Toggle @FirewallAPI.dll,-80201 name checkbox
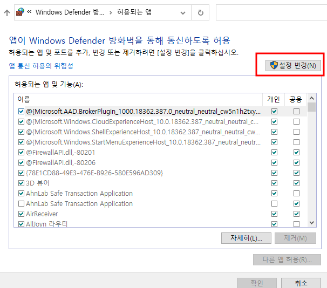327x288 pixels. pyautogui.click(x=21, y=152)
